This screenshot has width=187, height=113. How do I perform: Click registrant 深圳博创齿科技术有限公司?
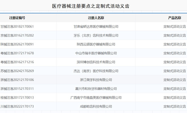96,62
